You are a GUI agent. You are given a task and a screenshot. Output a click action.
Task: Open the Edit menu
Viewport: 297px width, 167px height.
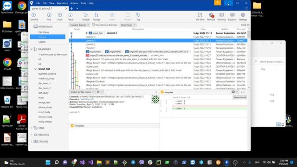(45, 3)
